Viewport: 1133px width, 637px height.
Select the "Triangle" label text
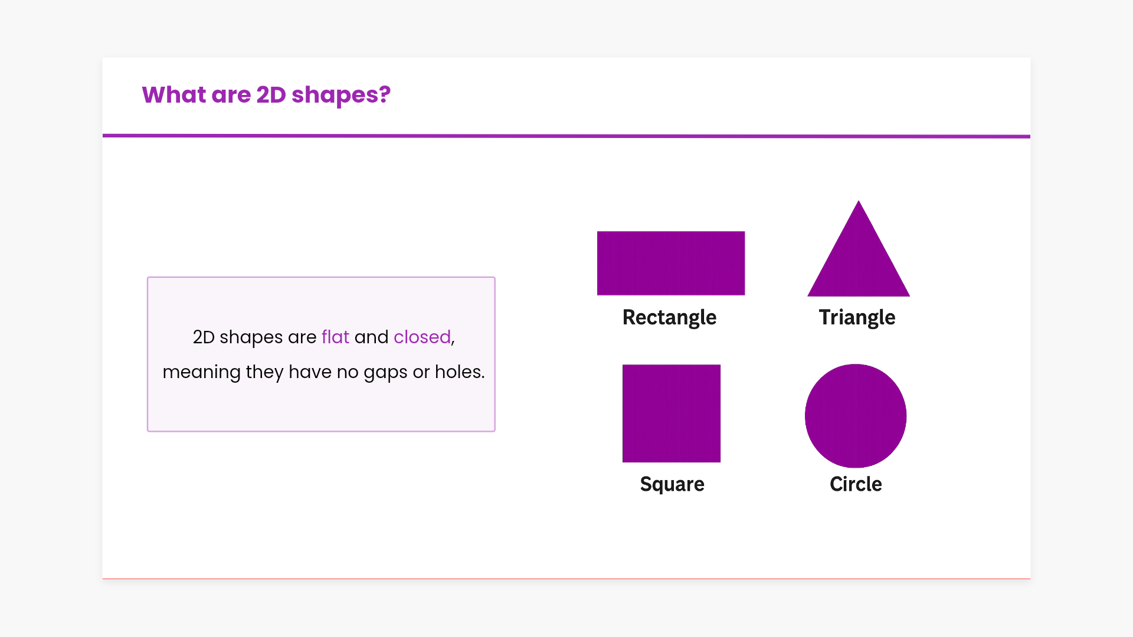pos(857,317)
